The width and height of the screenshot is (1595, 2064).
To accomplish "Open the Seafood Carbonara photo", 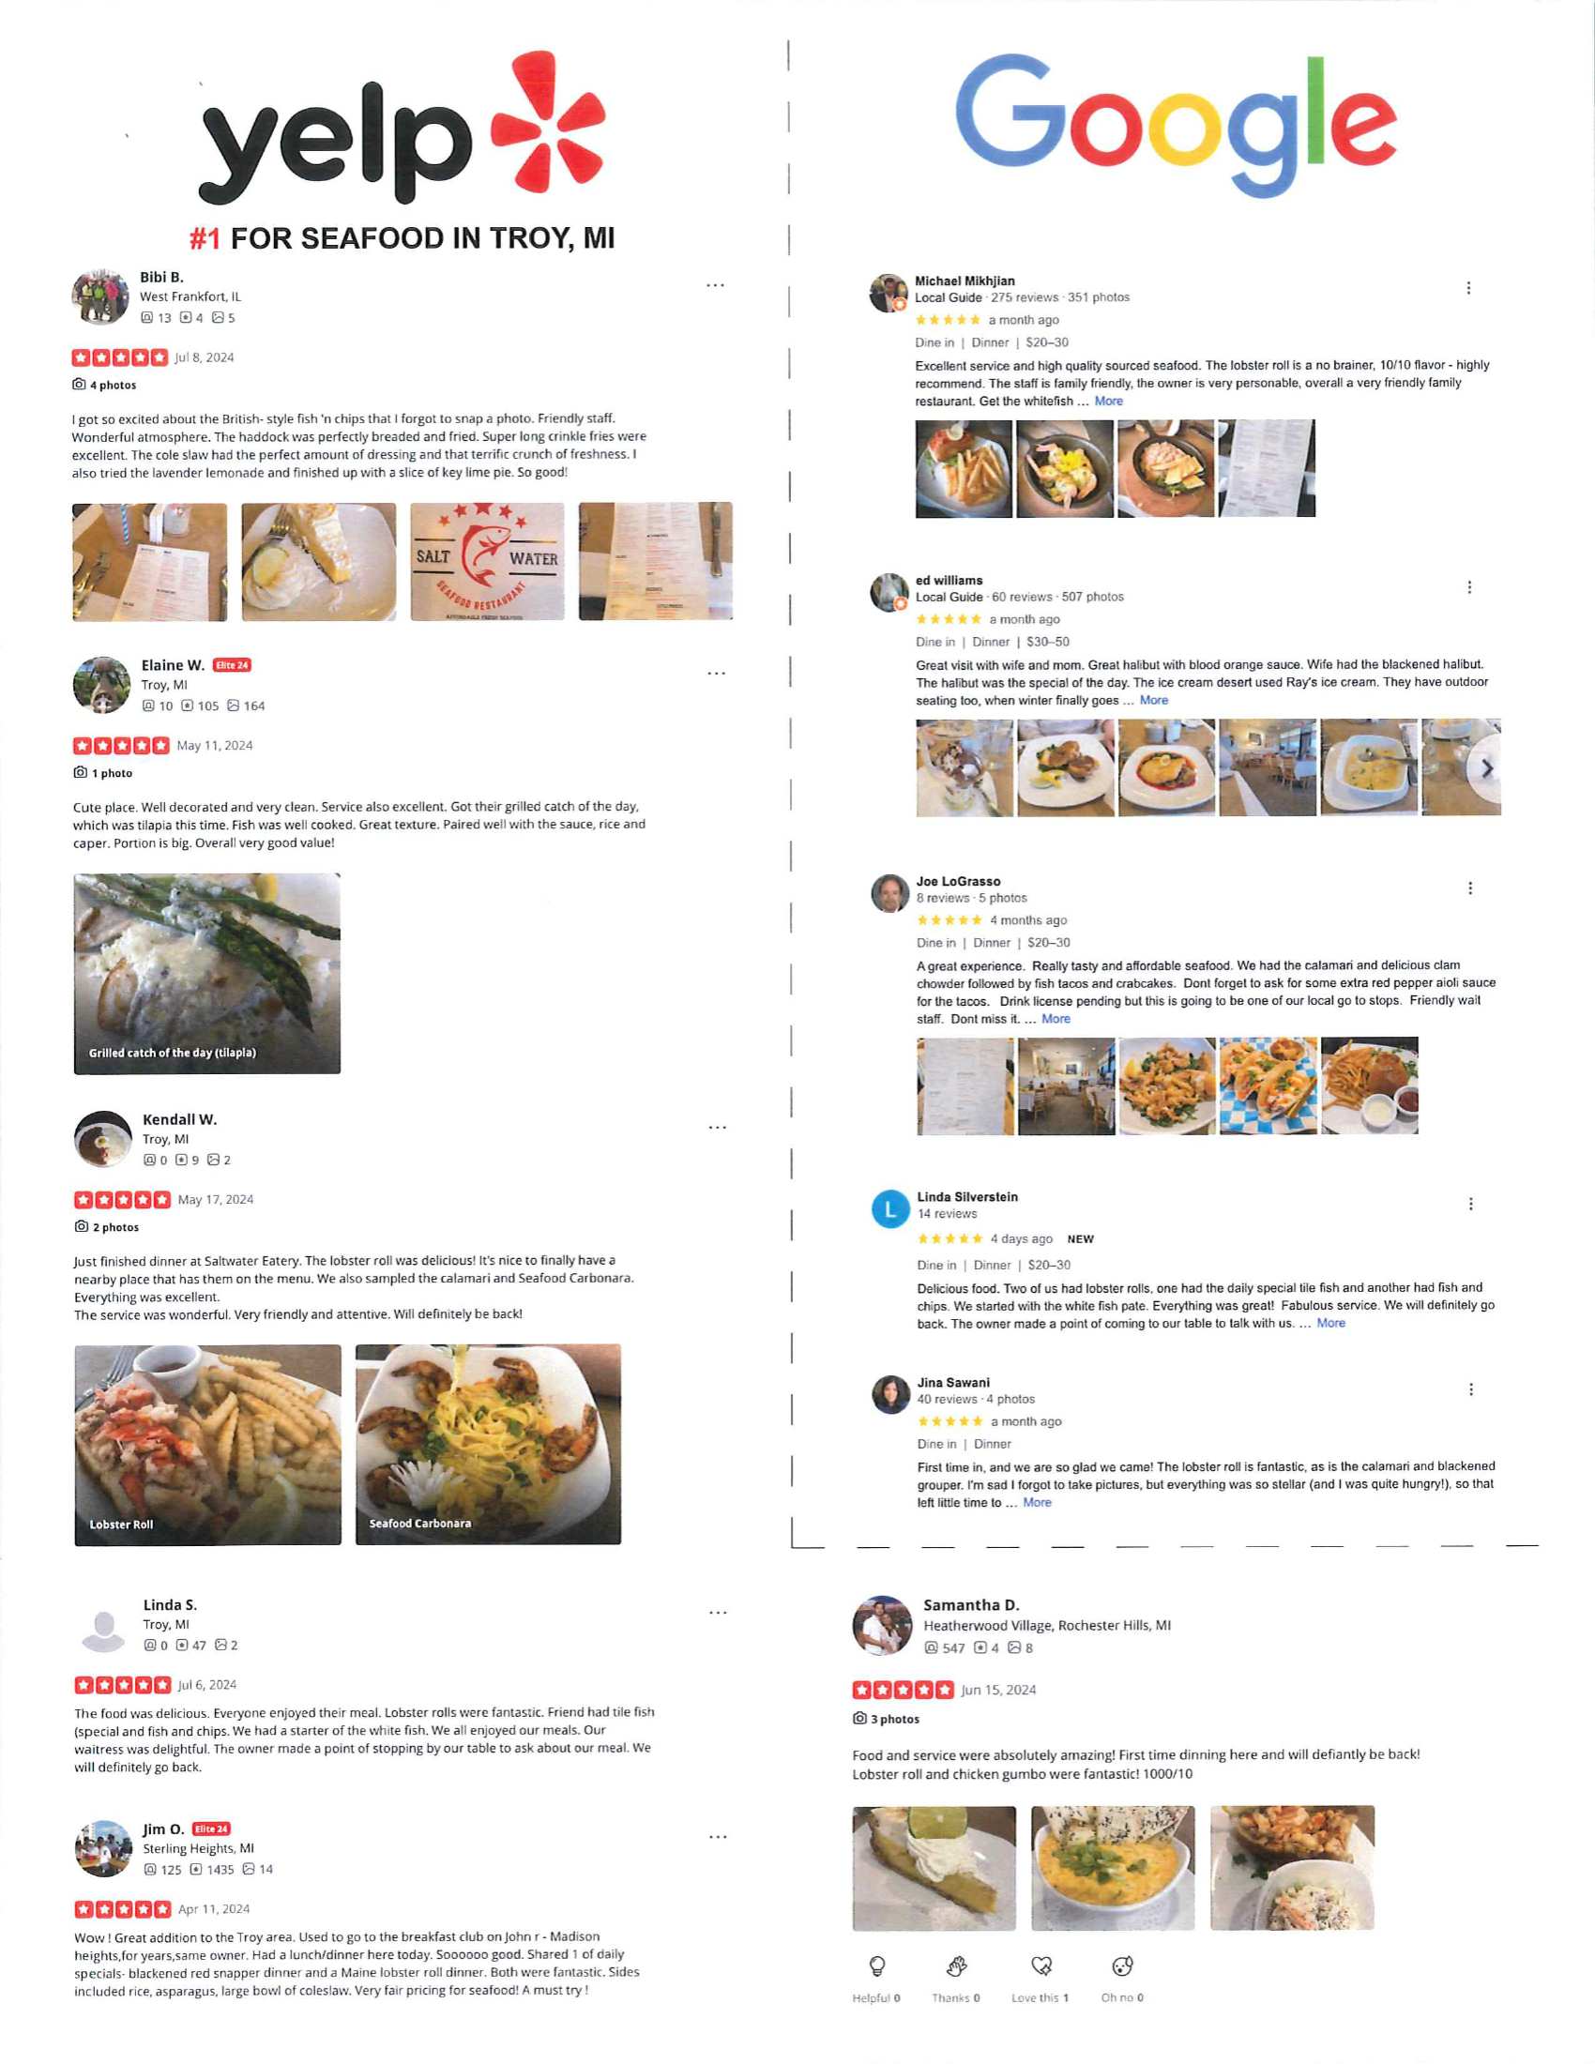I will coord(489,1444).
